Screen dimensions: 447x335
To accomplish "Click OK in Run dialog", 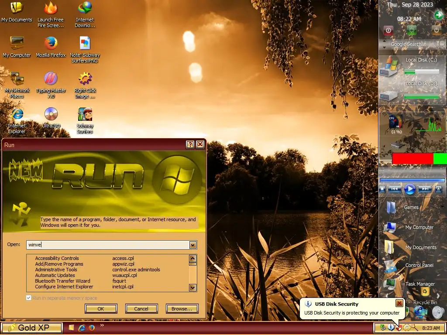I will pos(101,309).
